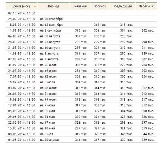Click the Значение column header
162x145 pixels.
point(80,6)
